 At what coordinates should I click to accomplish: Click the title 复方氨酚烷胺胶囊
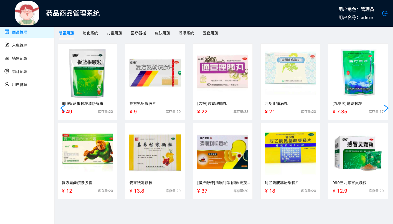point(77,183)
